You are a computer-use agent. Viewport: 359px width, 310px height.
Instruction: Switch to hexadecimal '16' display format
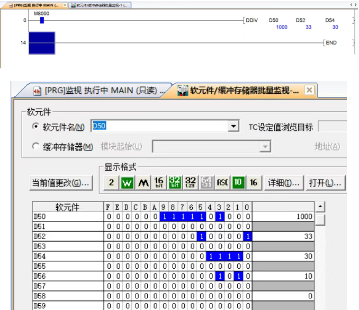(254, 183)
